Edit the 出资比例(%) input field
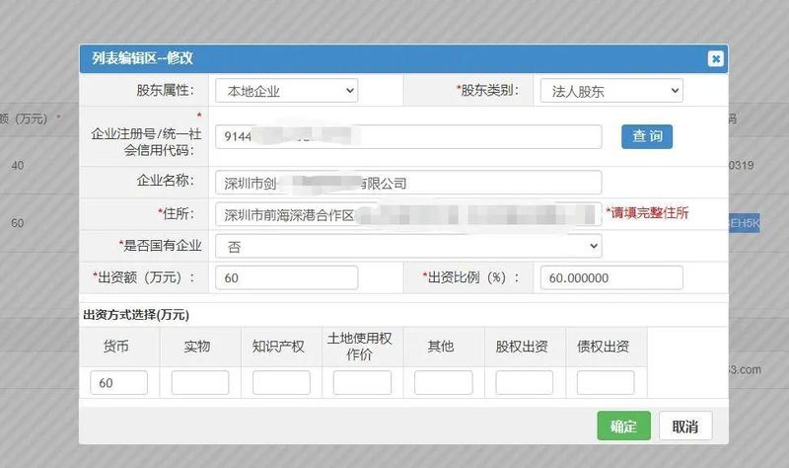 tap(611, 277)
